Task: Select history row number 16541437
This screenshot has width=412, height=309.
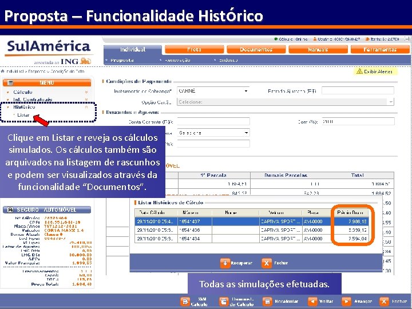Action: point(252,221)
